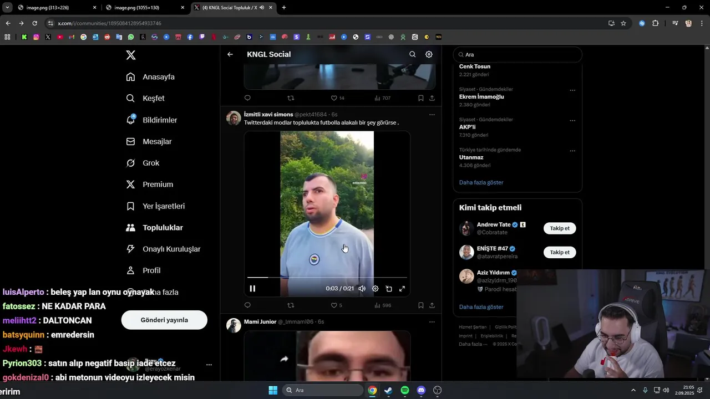Viewport: 710px width, 399px height.
Task: Bookmark the İzmitli xavi simons post
Action: pyautogui.click(x=420, y=305)
